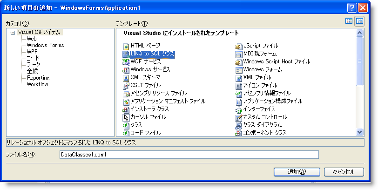Select the 全般 category
This screenshot has height=190, width=378.
click(x=32, y=71)
